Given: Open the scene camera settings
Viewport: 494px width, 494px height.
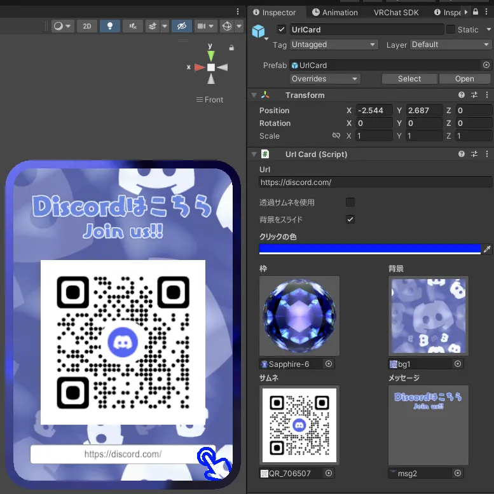Looking at the screenshot, I should (x=205, y=26).
